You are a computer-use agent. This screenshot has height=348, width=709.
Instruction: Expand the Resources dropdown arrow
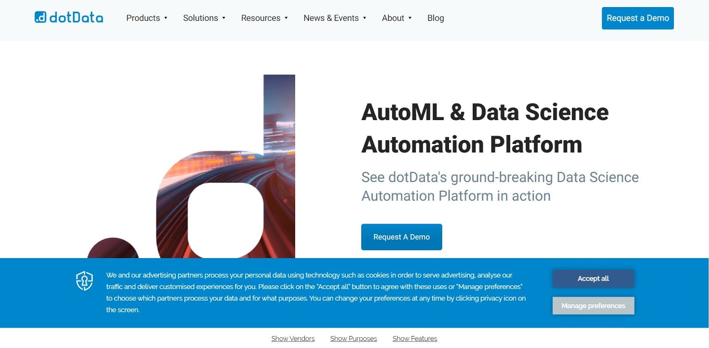coord(286,18)
